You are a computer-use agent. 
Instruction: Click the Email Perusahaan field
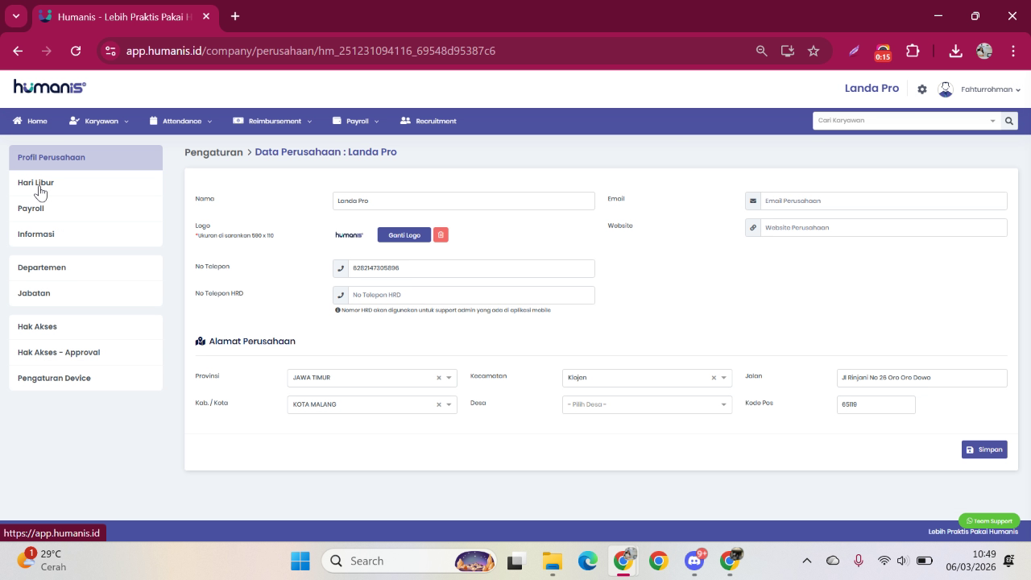tap(884, 201)
